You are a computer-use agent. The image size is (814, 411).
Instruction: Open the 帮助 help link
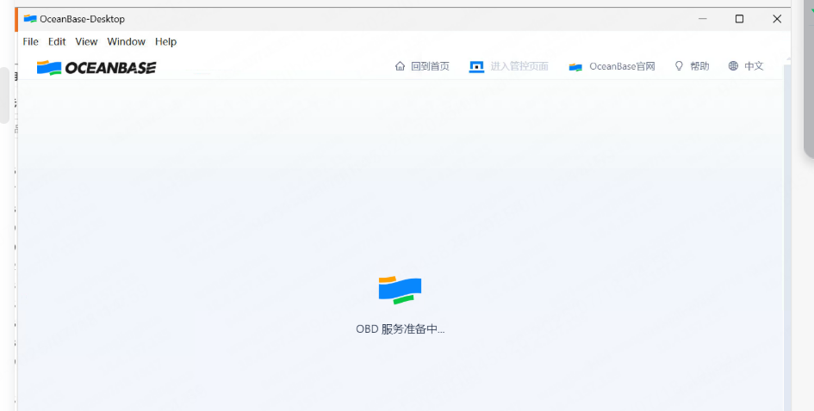(699, 66)
